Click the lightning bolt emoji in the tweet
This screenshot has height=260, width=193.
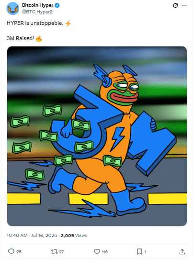(68, 23)
